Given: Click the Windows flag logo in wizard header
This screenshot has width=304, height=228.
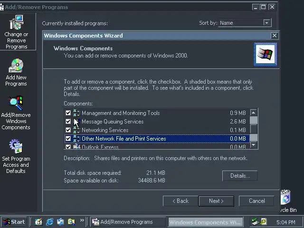Looking at the screenshot, I should click(x=266, y=55).
